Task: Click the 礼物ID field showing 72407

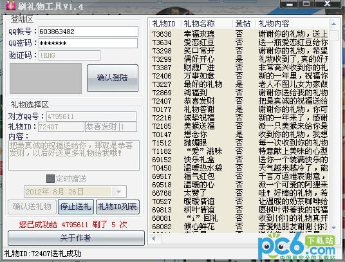Action: click(61, 127)
